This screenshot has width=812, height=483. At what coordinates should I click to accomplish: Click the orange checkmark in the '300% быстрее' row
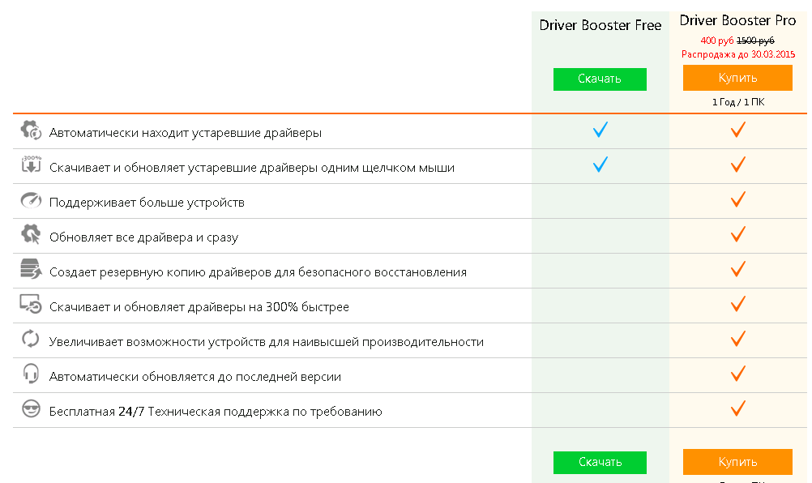coord(738,303)
